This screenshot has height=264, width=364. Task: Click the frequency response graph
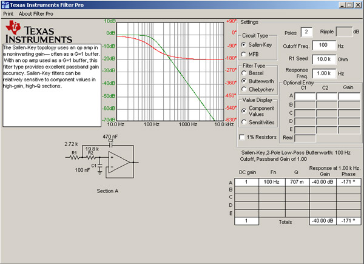tap(170, 72)
